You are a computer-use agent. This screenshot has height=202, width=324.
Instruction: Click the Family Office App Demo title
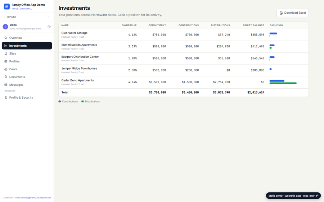[x=28, y=5]
